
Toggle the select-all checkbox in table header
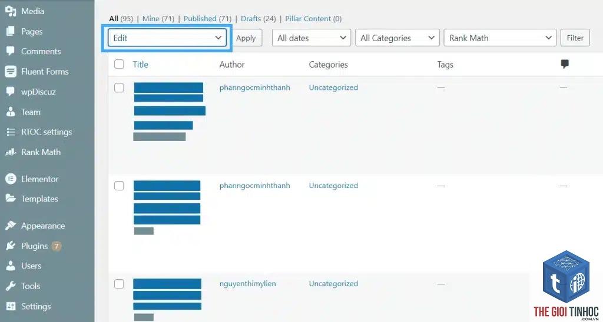point(119,64)
